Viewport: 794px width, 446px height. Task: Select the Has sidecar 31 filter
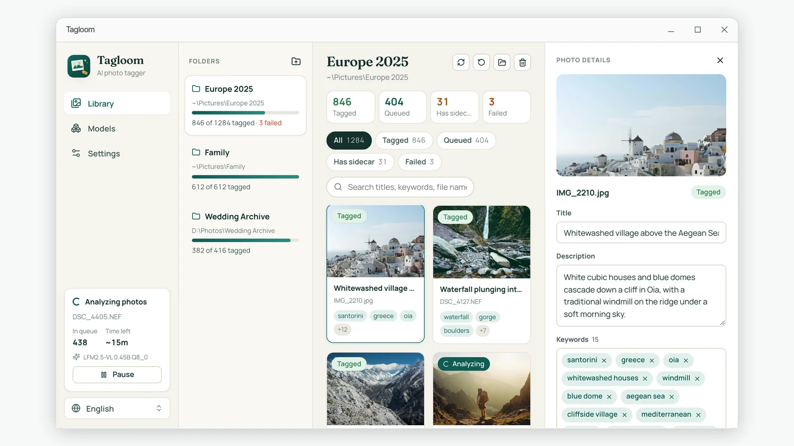click(x=360, y=162)
